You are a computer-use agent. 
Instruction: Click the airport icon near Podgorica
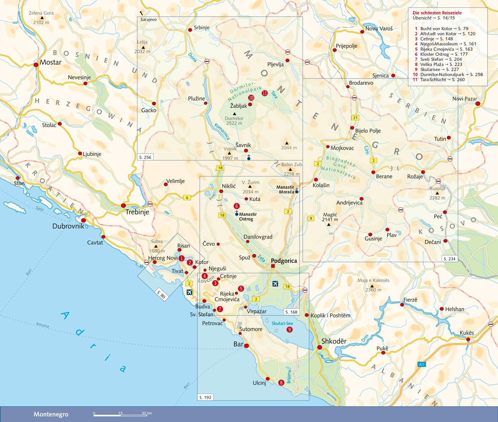click(x=275, y=283)
